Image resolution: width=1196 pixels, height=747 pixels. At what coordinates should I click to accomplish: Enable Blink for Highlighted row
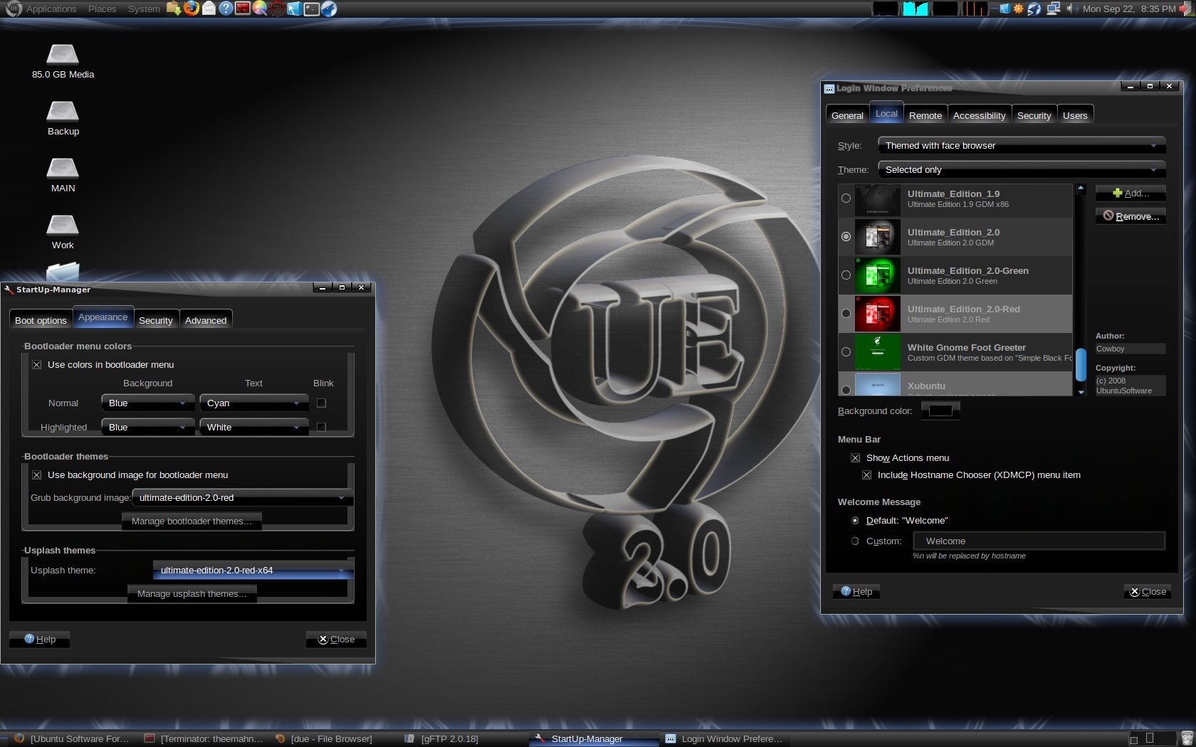pos(321,427)
